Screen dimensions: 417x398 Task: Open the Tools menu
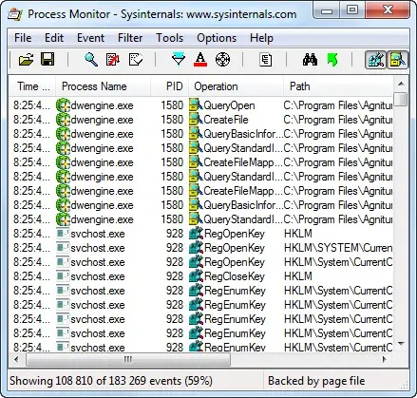[x=170, y=38]
